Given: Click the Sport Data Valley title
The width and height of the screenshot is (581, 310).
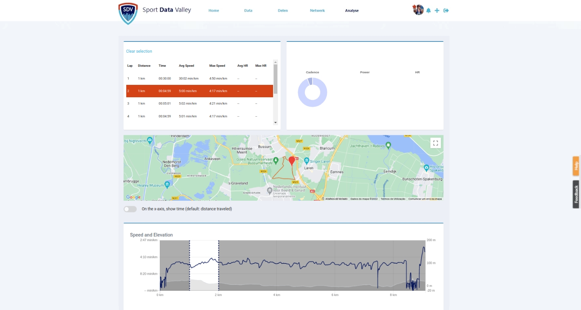Looking at the screenshot, I should [167, 10].
